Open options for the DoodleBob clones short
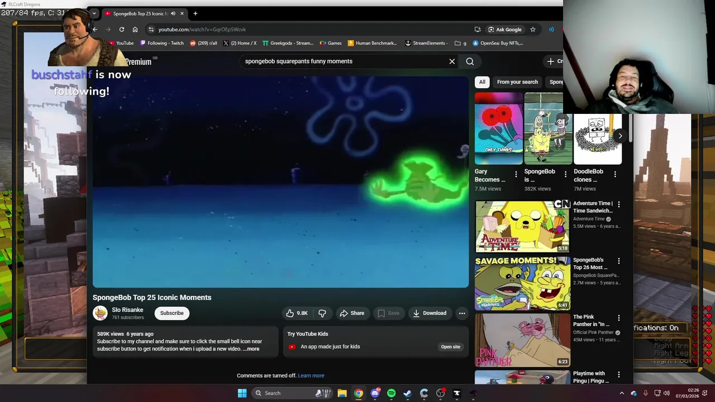This screenshot has width=715, height=402. 615,175
